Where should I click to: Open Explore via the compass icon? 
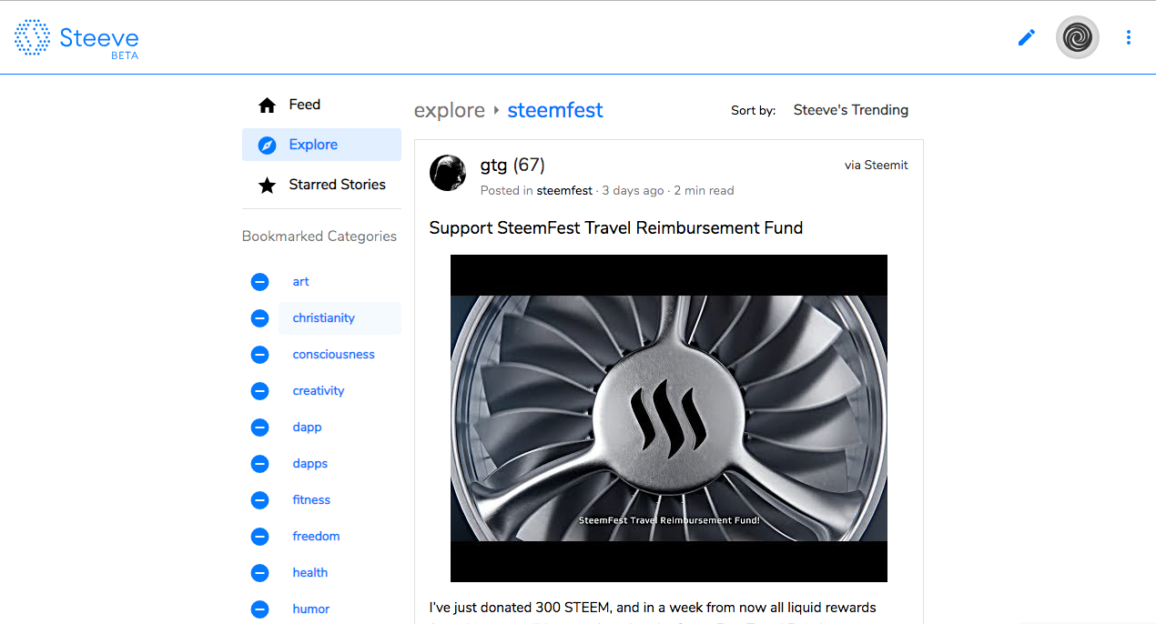coord(267,144)
